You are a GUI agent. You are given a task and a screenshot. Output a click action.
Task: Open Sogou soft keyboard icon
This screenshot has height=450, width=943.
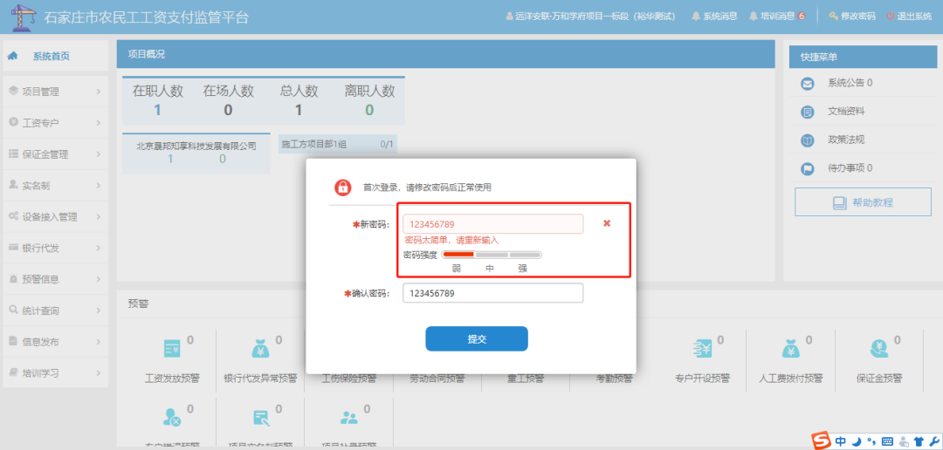[x=887, y=441]
